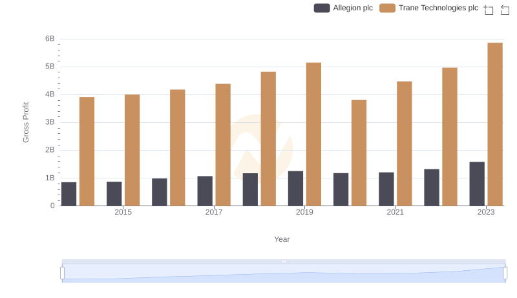This screenshot has width=517, height=298.
Task: Click the Allegion plc legend label
Action: [x=352, y=8]
